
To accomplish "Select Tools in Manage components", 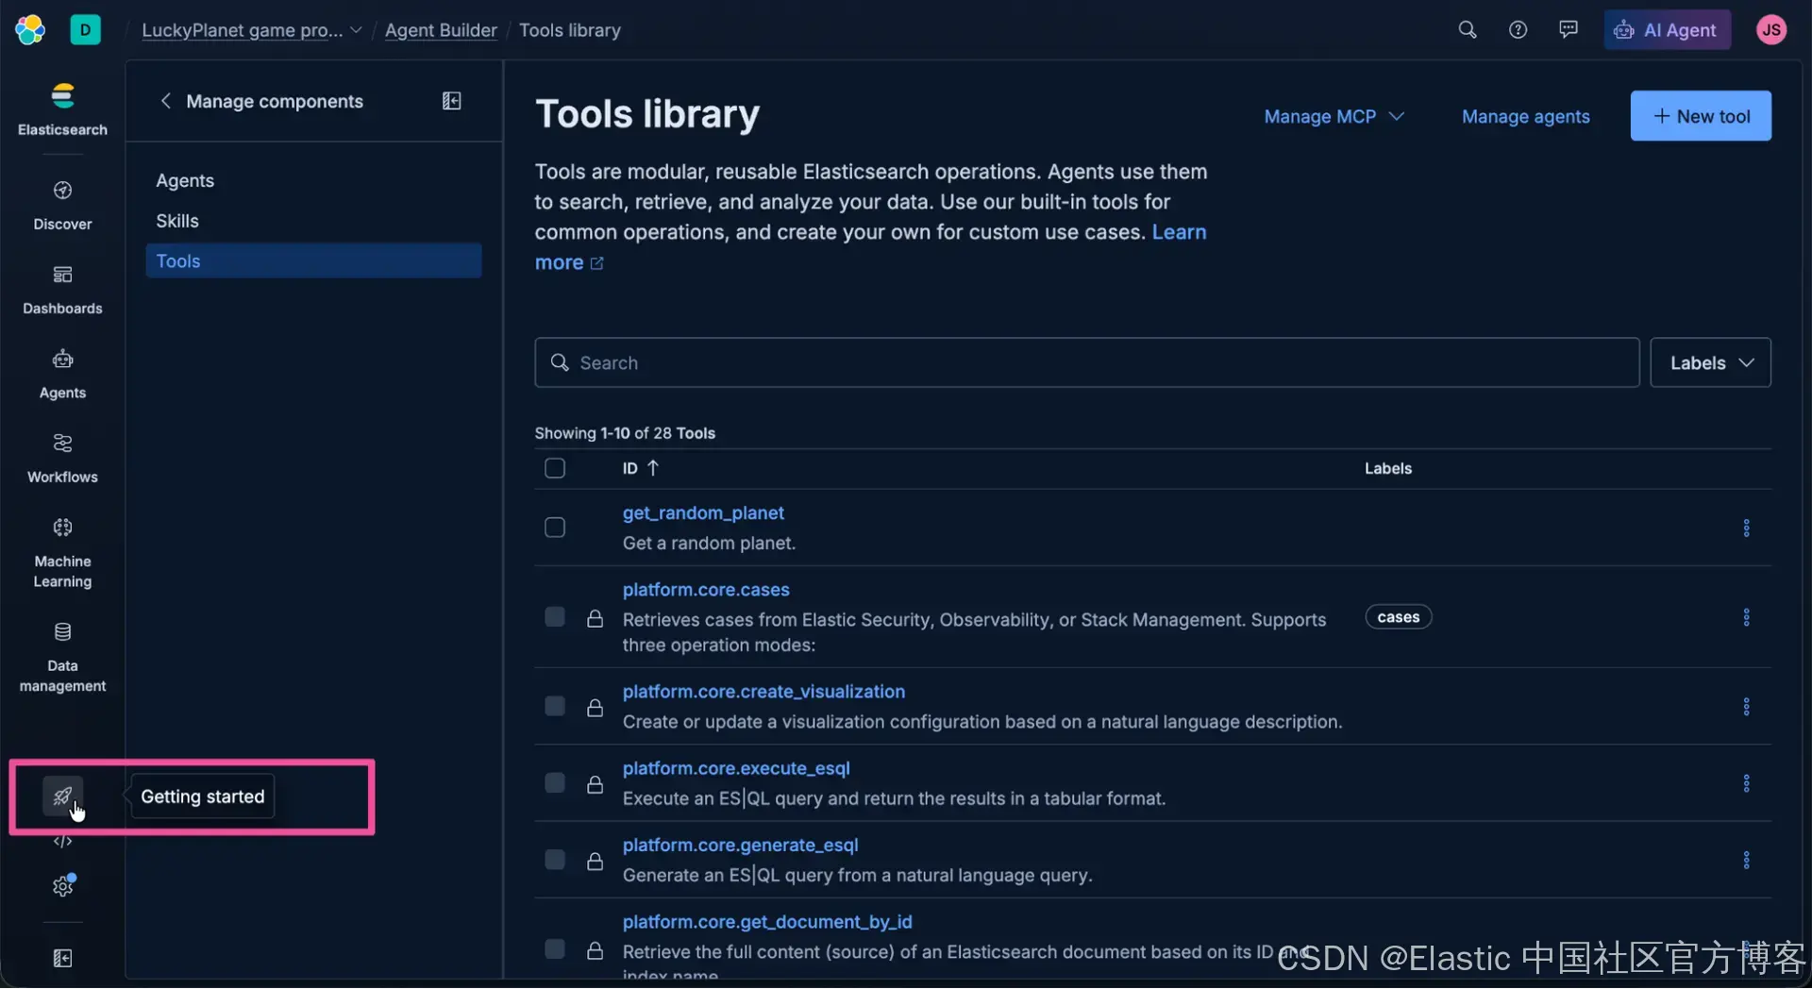I will pos(313,261).
